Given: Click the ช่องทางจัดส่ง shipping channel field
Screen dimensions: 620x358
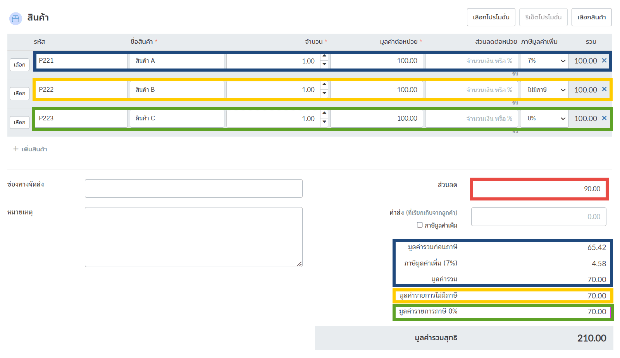Looking at the screenshot, I should point(194,188).
